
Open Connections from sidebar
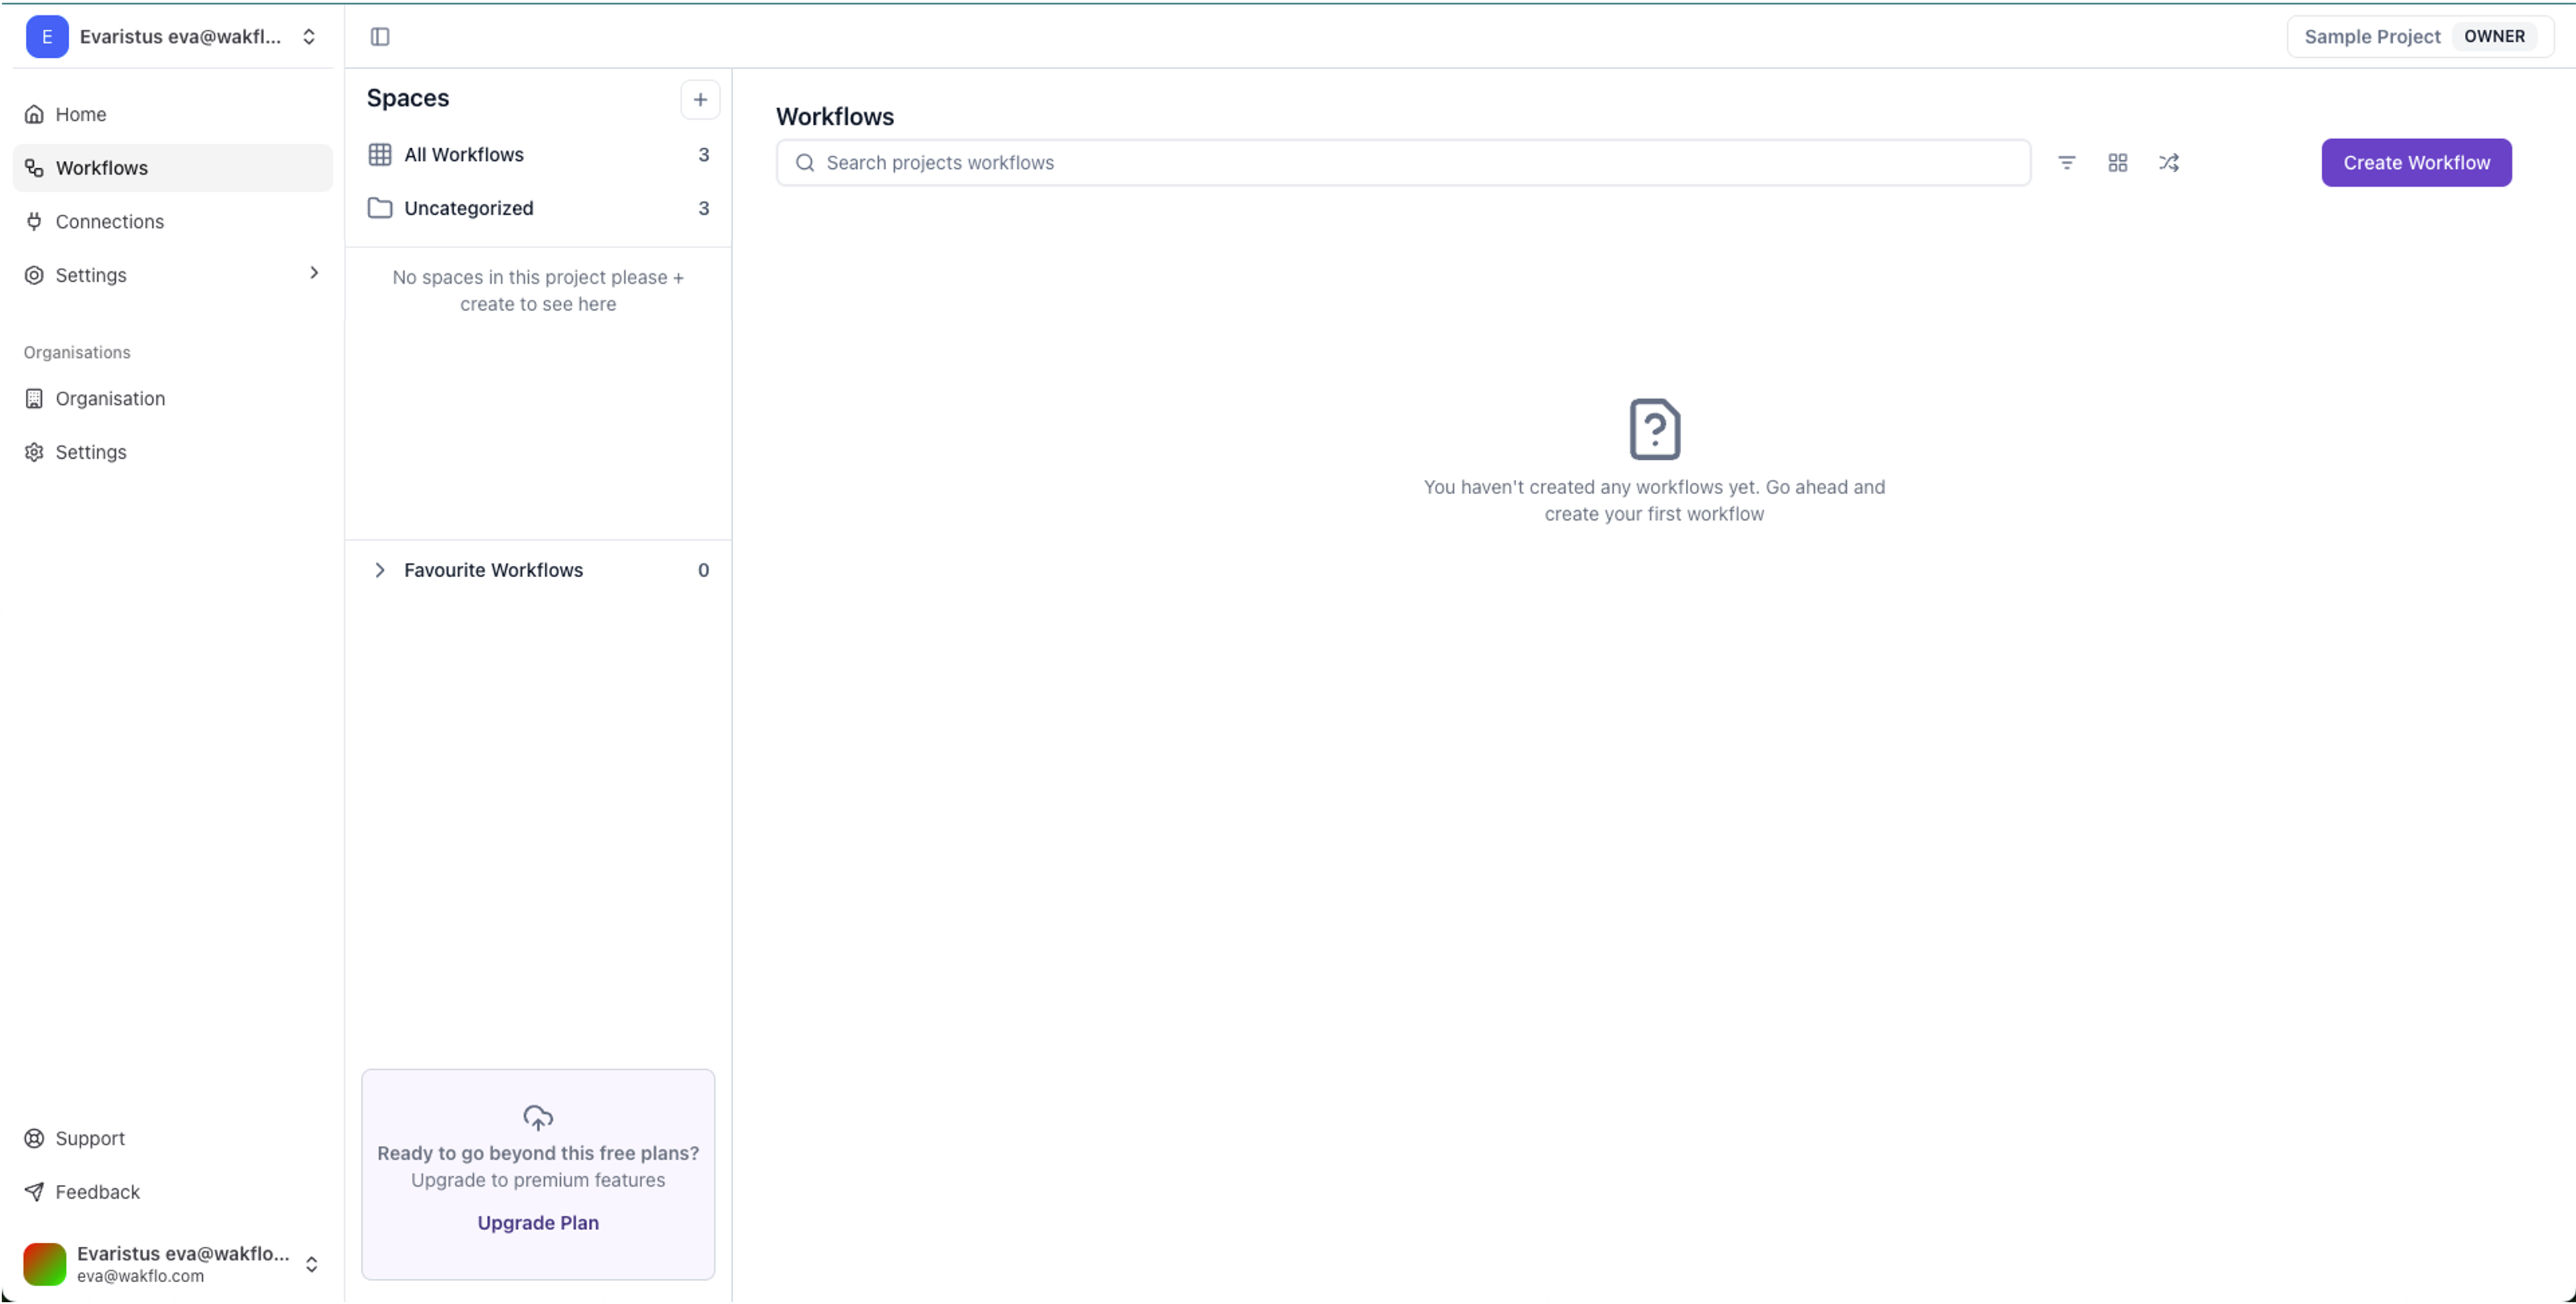click(109, 222)
